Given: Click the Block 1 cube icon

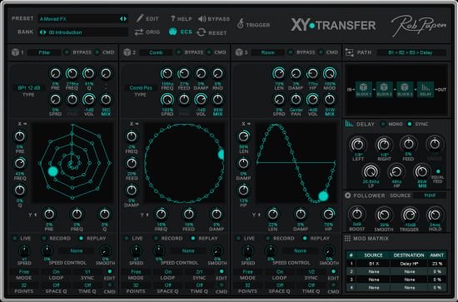Looking at the screenshot, I should tap(15, 52).
